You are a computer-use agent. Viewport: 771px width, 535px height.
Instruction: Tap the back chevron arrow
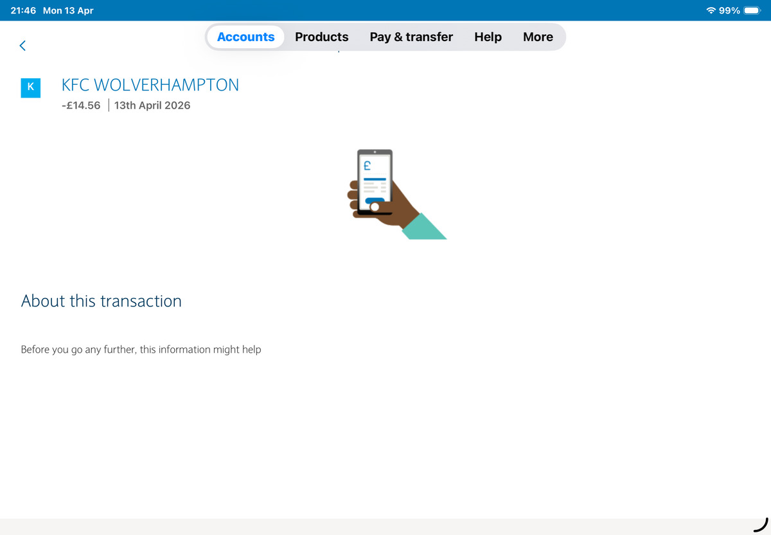coord(23,45)
